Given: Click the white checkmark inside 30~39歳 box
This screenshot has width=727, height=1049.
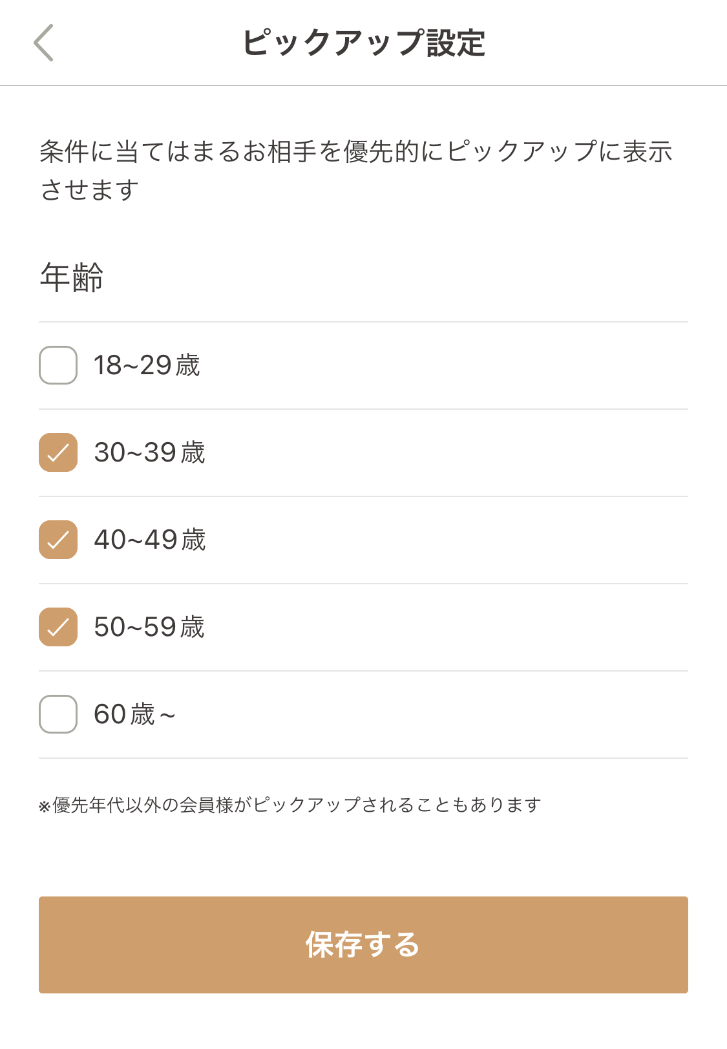Looking at the screenshot, I should 58,452.
